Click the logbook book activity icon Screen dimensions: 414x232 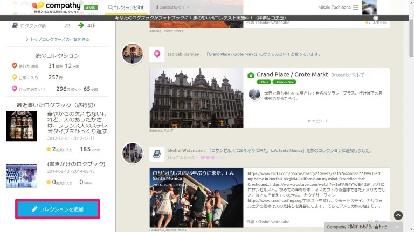coord(157,154)
